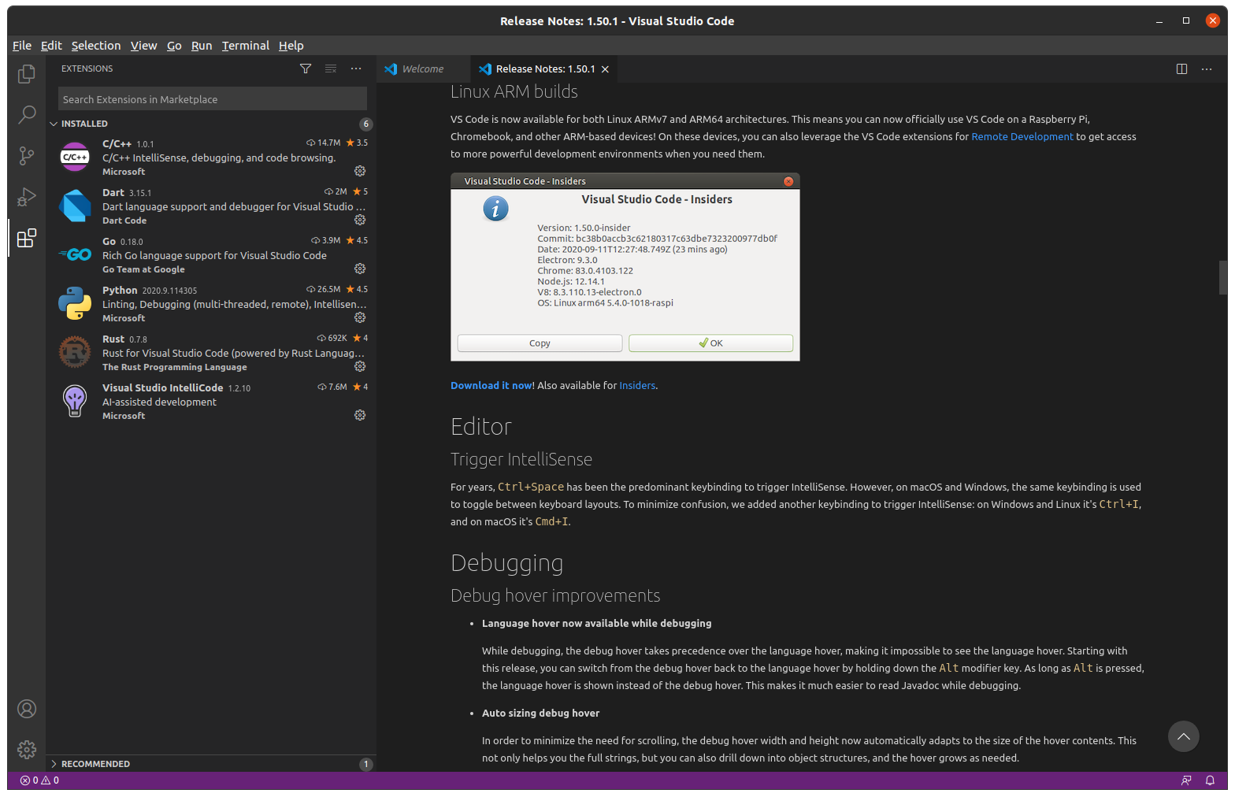The width and height of the screenshot is (1235, 797).
Task: Click the Trigger IntelliSense subheading
Action: [521, 460]
